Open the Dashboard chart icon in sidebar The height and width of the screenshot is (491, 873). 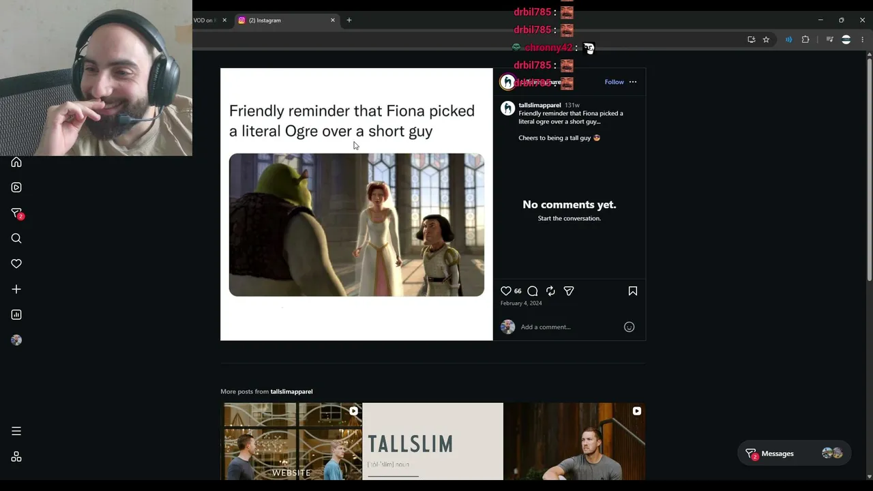coord(16,314)
